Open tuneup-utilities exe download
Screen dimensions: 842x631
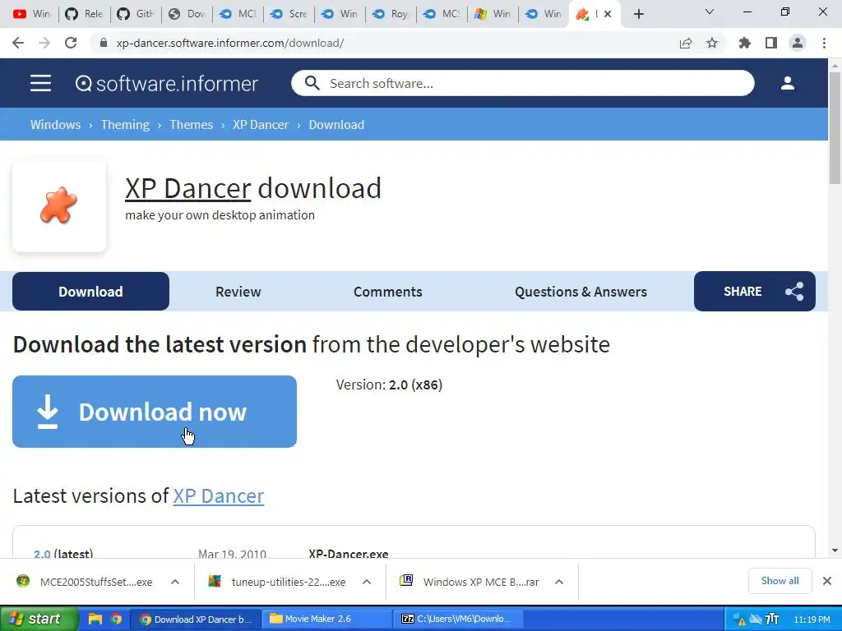click(x=277, y=582)
